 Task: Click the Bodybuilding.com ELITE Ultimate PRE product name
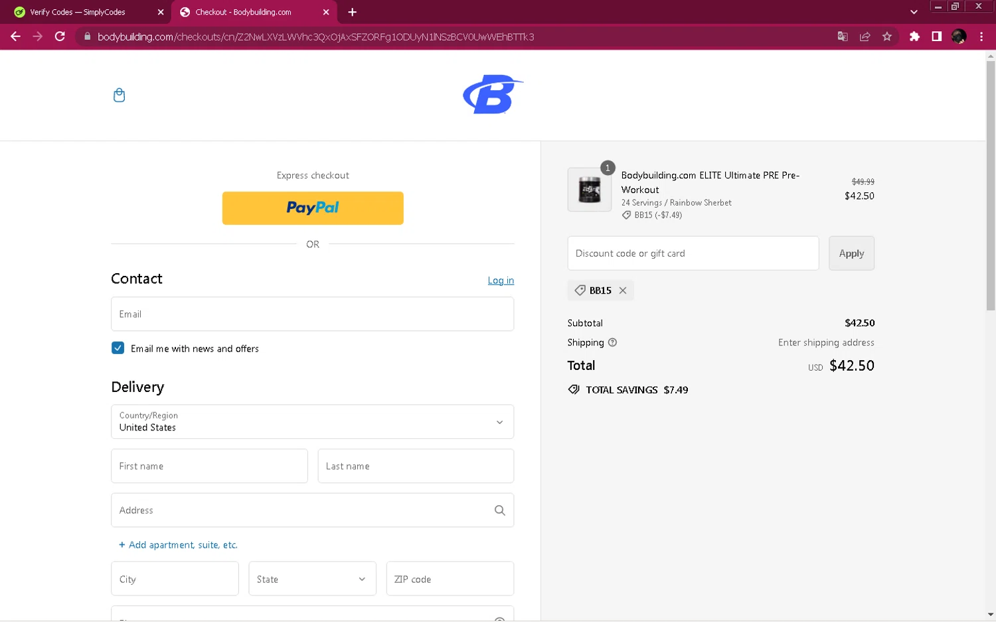pos(710,182)
